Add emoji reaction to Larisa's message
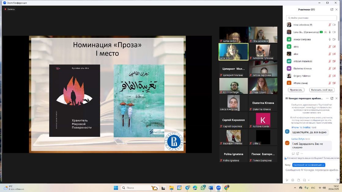Screen dimensions: 342x192 tap(298, 154)
